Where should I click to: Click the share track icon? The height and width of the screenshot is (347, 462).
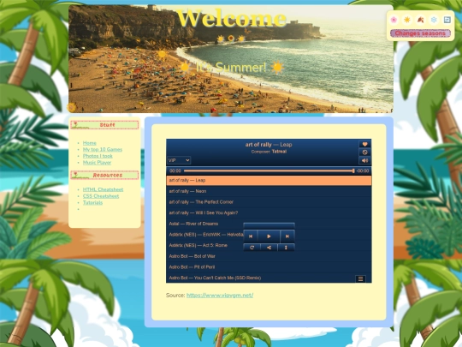[x=269, y=248]
